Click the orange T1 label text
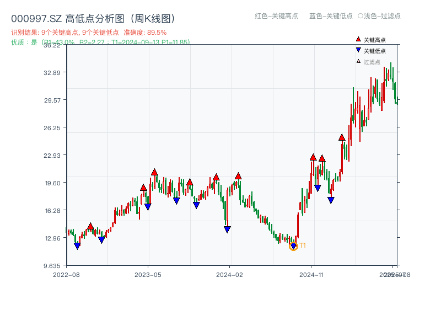 tap(303, 245)
